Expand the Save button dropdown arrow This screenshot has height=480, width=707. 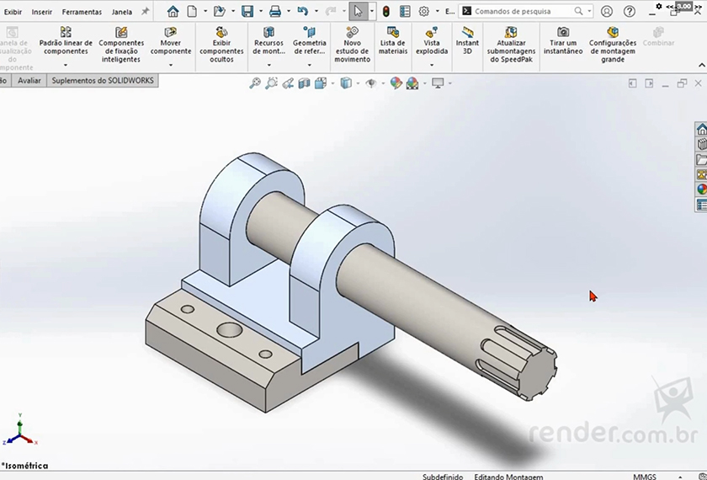pos(259,12)
